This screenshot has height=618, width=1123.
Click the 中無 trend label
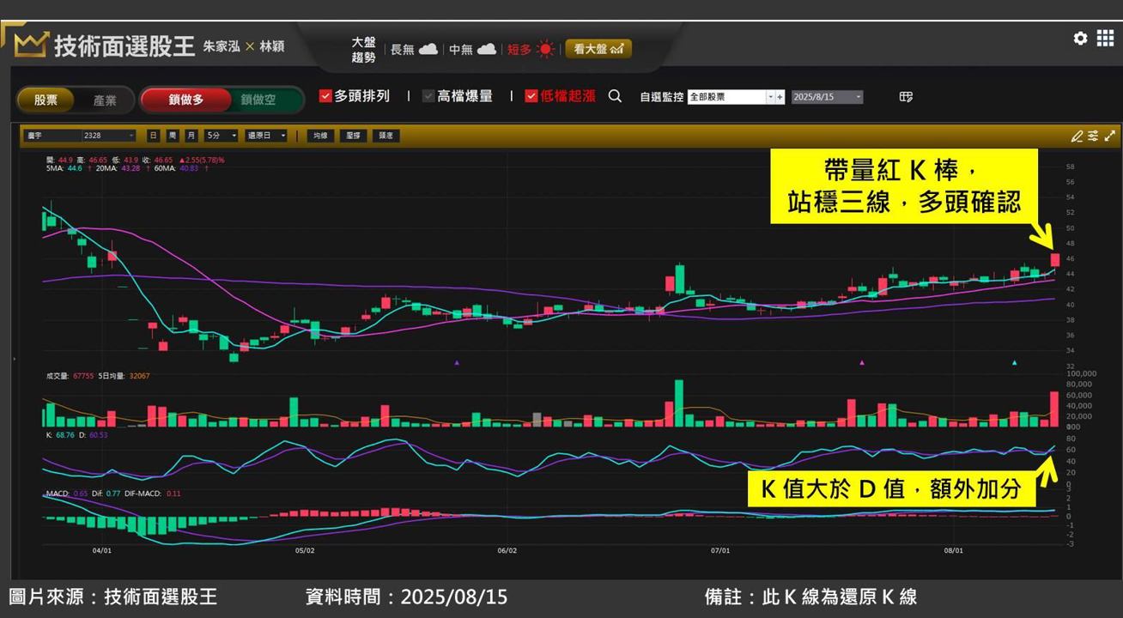[x=461, y=50]
